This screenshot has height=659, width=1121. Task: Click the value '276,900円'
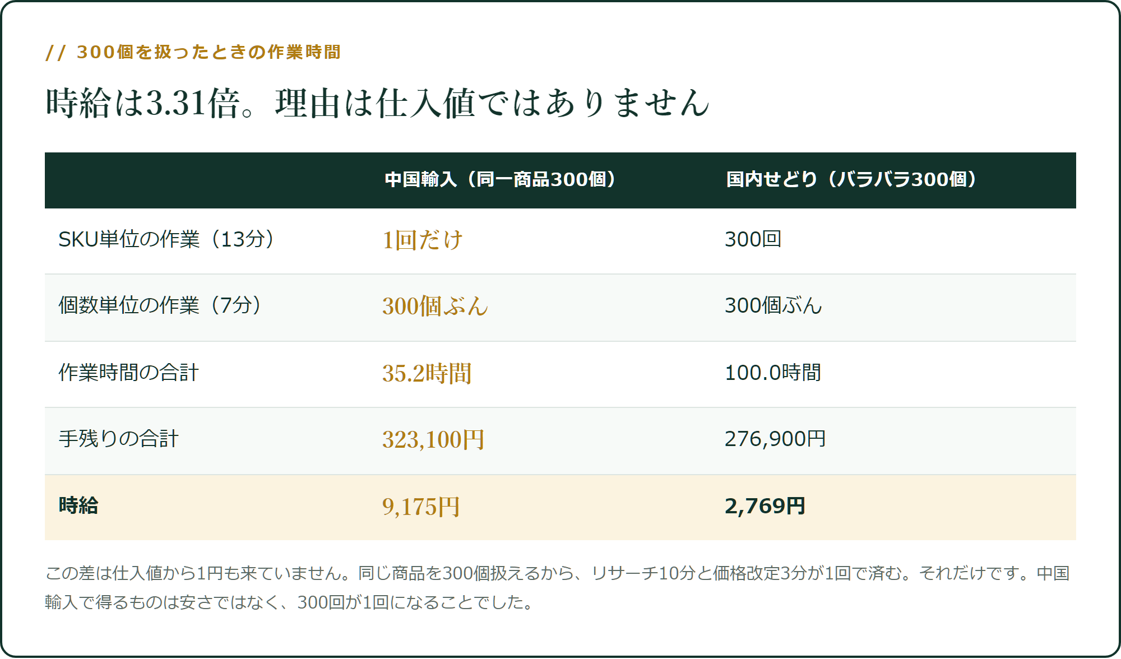pyautogui.click(x=775, y=439)
